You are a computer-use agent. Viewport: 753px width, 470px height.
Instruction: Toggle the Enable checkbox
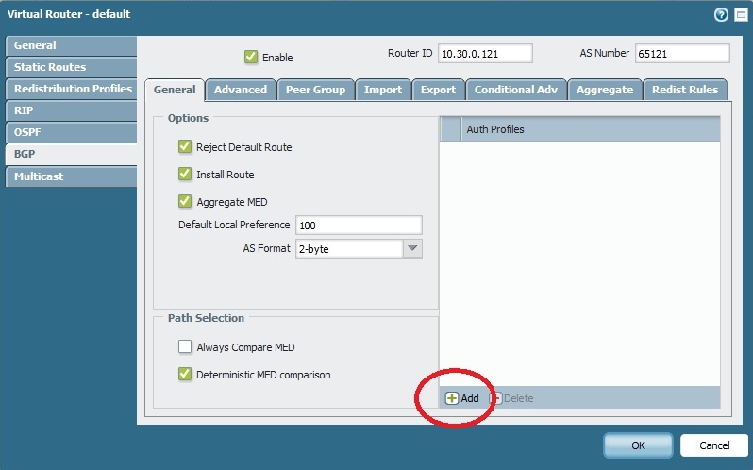point(251,57)
